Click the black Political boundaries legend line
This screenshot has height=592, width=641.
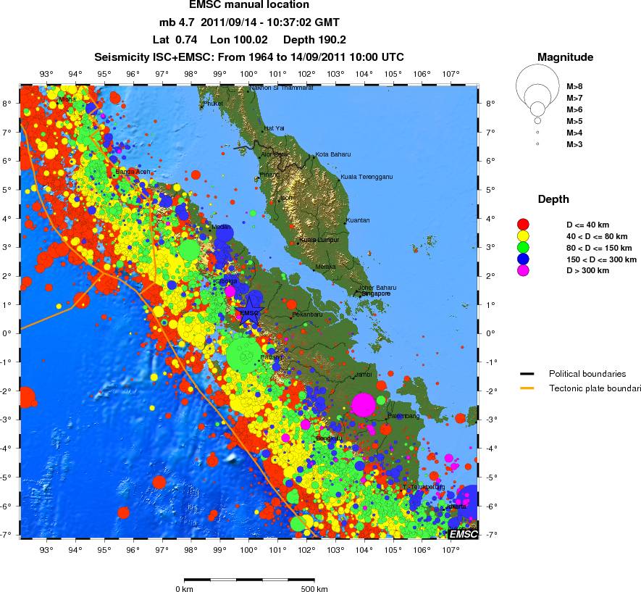point(527,374)
